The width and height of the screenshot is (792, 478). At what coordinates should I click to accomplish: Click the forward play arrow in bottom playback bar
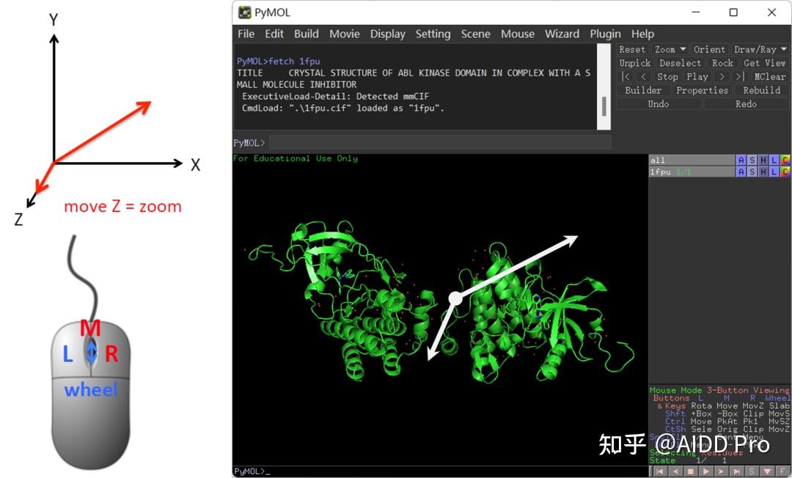(x=707, y=471)
